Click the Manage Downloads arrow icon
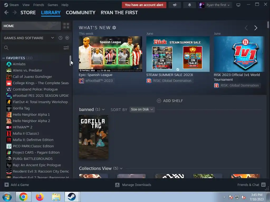Image resolution: width=270 pixels, height=202 pixels. click(117, 185)
